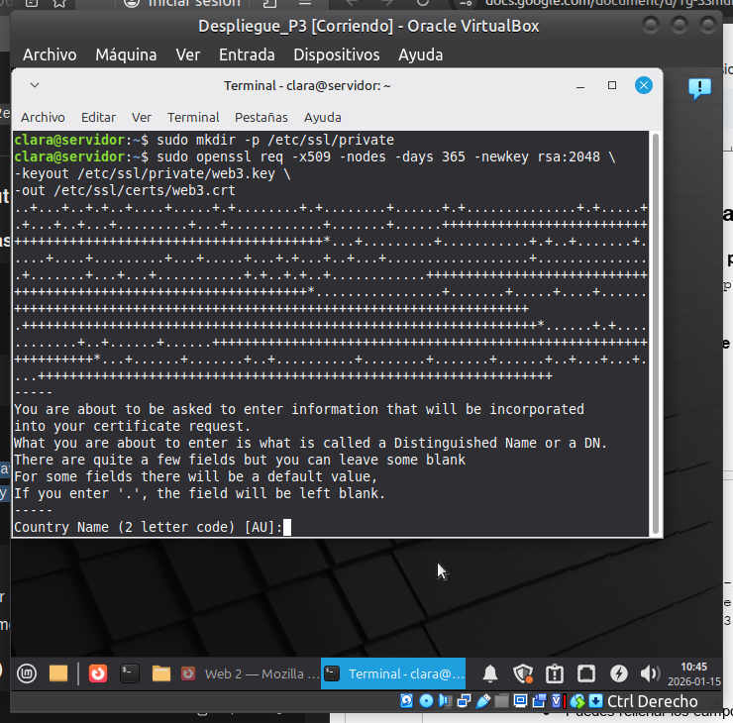Open the volume speaker icon
733x723 pixels.
tap(650, 674)
